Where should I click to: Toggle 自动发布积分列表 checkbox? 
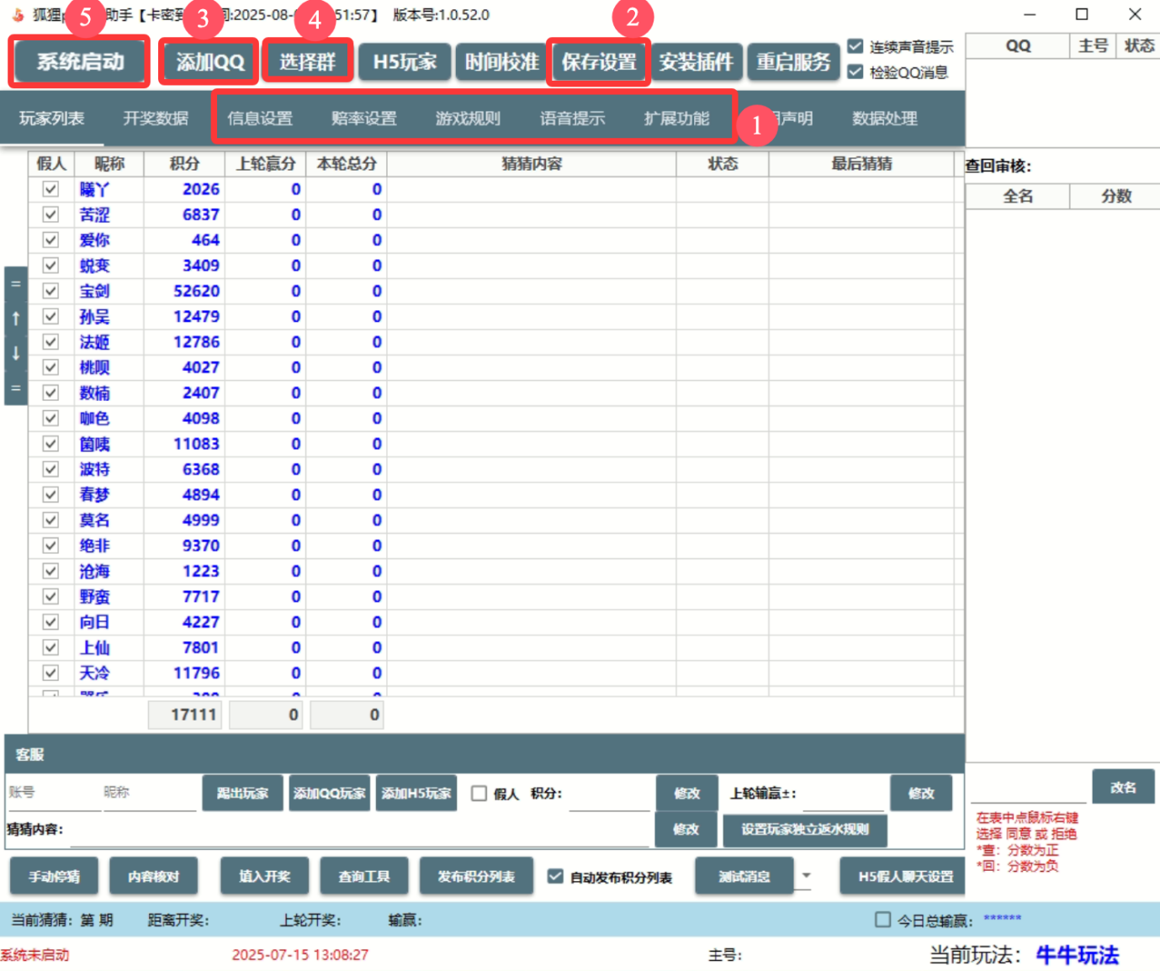(555, 876)
